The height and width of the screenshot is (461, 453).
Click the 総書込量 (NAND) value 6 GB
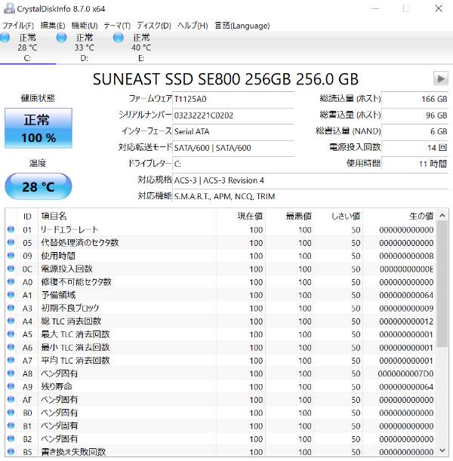point(415,131)
